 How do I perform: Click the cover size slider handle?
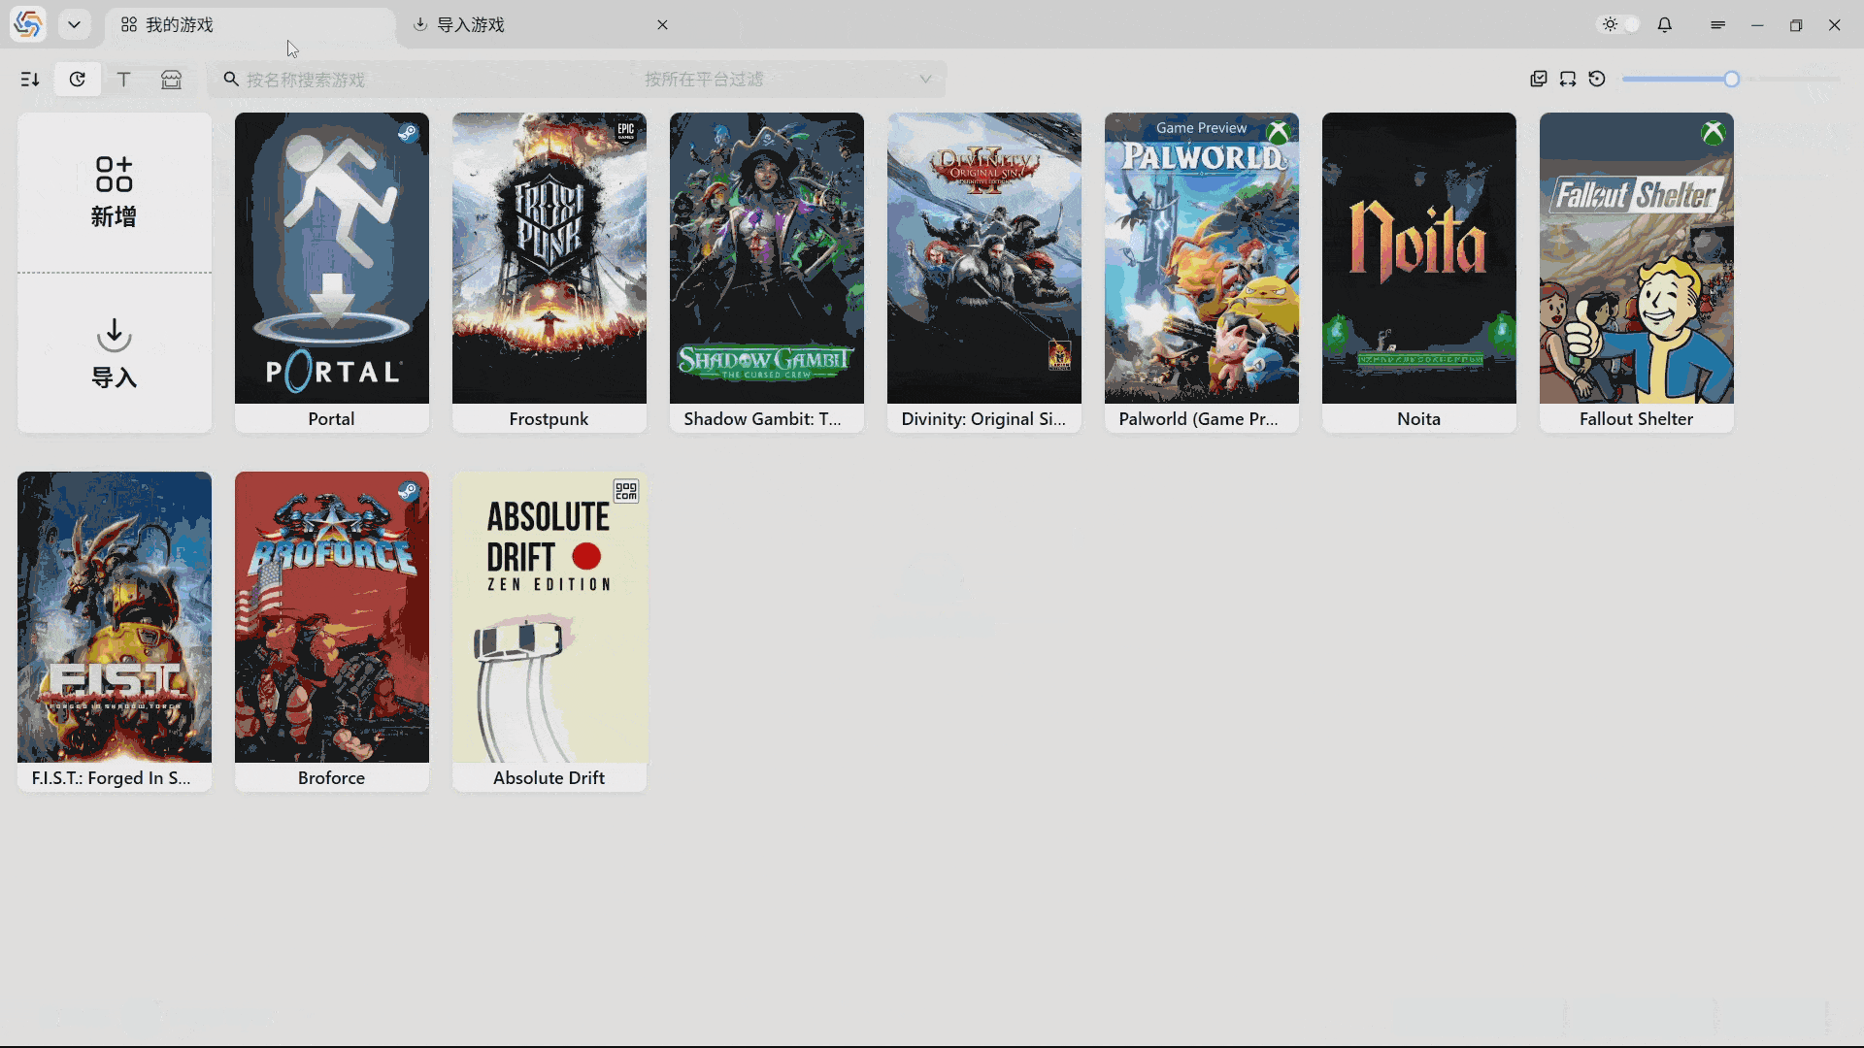[1732, 80]
